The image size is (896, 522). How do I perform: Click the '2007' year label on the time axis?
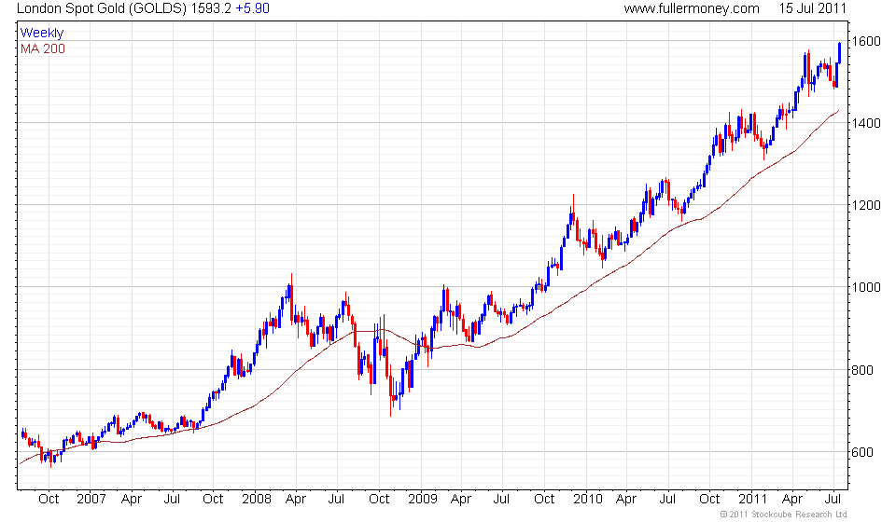click(91, 500)
